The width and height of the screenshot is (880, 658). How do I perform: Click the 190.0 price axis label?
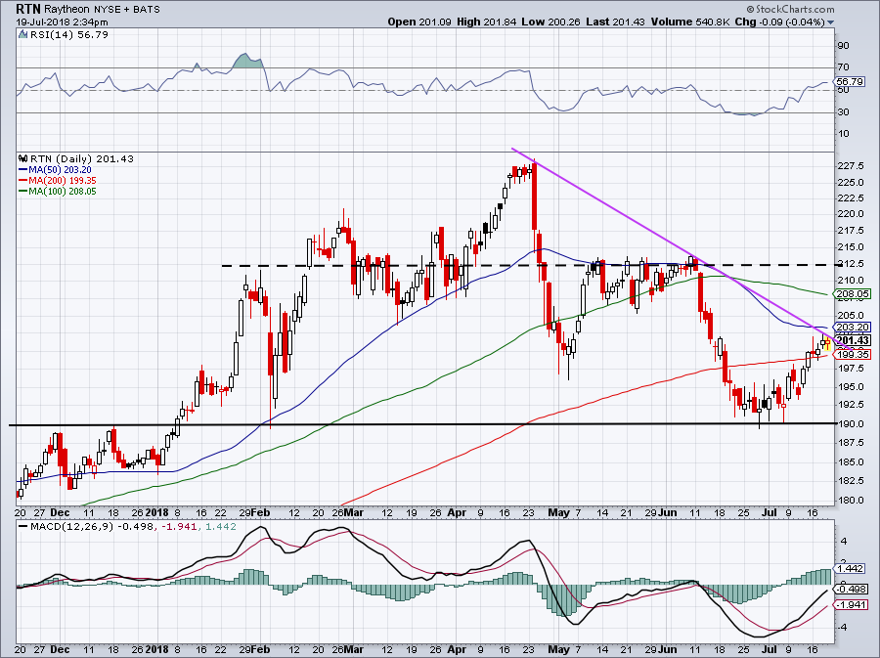(851, 424)
